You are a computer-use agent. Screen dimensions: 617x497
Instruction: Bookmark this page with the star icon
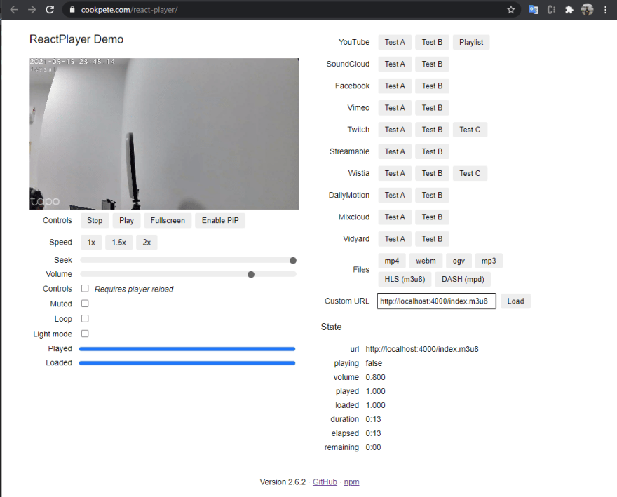pyautogui.click(x=510, y=10)
